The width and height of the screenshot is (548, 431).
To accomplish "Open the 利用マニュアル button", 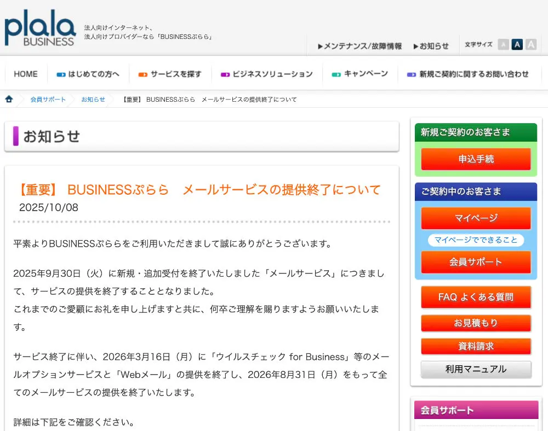I will [476, 369].
